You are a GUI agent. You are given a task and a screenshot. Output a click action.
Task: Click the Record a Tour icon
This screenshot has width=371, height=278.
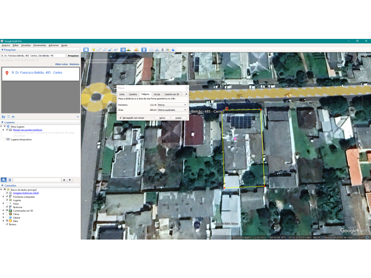coord(115,50)
